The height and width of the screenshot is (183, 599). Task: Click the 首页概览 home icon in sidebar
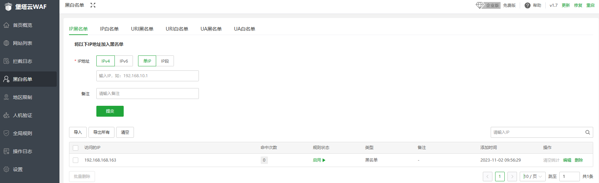pos(6,25)
